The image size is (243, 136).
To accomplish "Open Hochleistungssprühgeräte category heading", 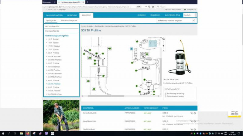I will pos(56,36).
